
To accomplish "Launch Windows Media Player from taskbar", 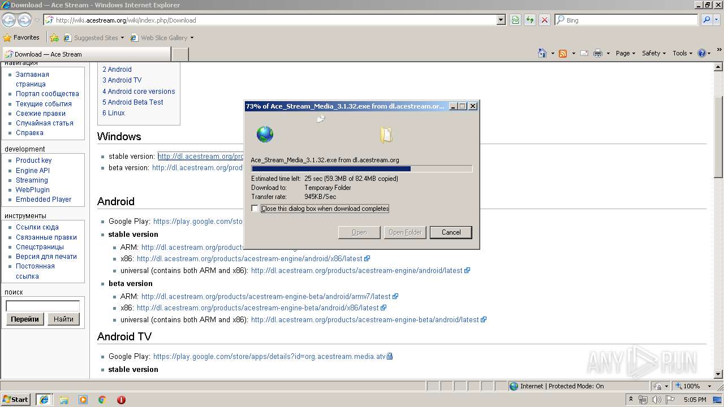I will coord(83,400).
